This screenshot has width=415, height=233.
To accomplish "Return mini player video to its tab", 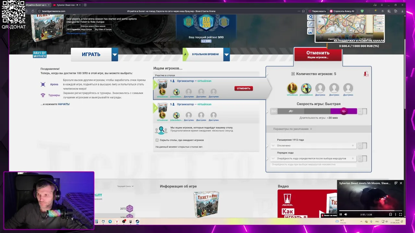I will pyautogui.click(x=396, y=183).
